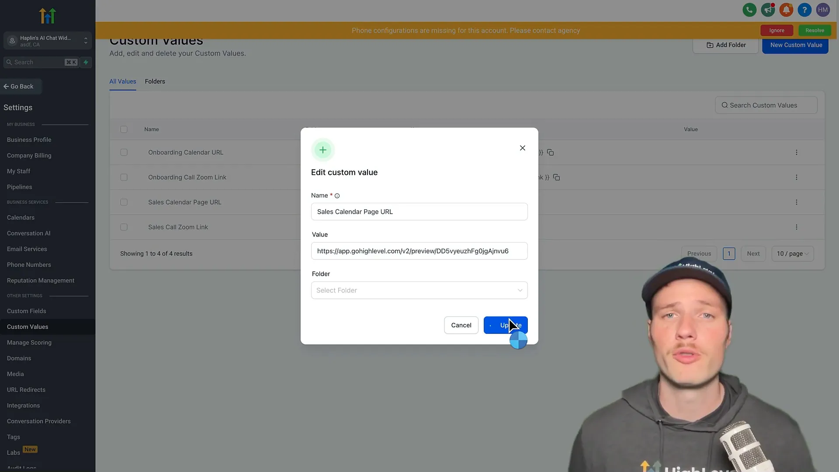The image size is (839, 472).
Task: Go to the Previous results page
Action: tap(699, 253)
